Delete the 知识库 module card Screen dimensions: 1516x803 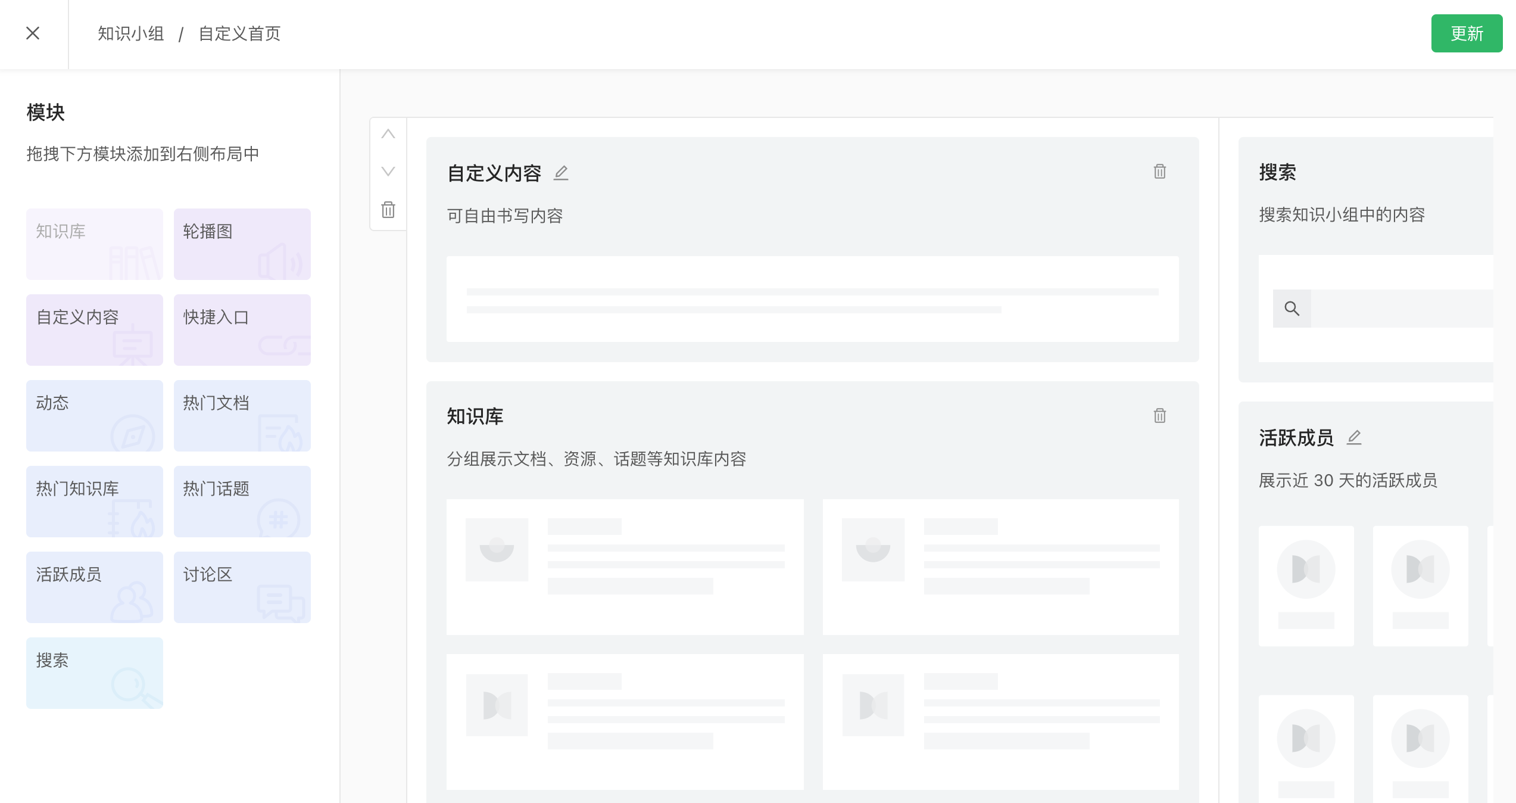tap(1159, 415)
